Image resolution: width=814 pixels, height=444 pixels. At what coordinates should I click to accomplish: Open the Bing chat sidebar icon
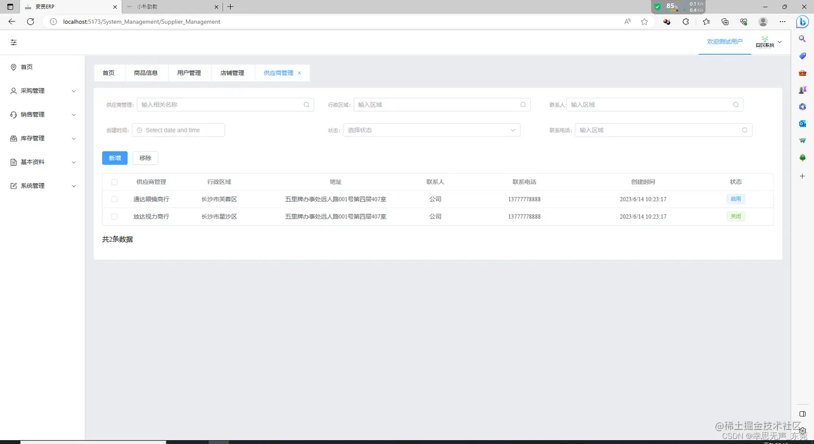point(802,22)
